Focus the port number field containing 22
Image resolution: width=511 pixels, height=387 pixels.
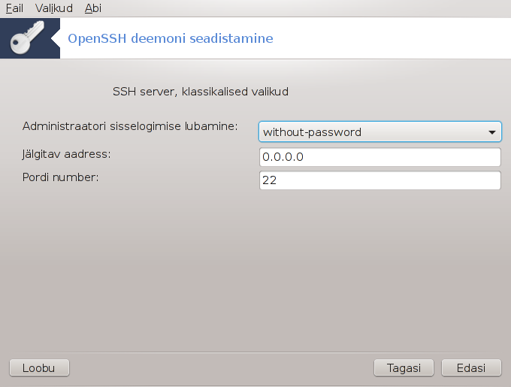(380, 180)
